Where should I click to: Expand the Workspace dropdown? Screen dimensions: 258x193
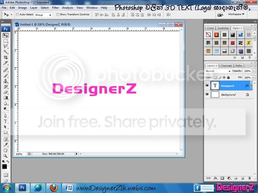(x=236, y=14)
